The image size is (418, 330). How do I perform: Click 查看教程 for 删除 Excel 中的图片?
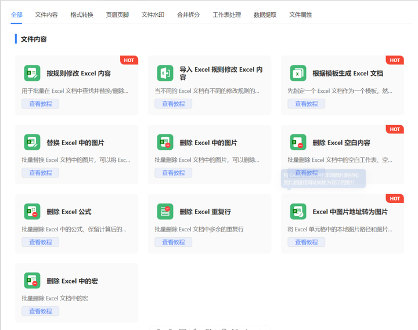(x=173, y=173)
